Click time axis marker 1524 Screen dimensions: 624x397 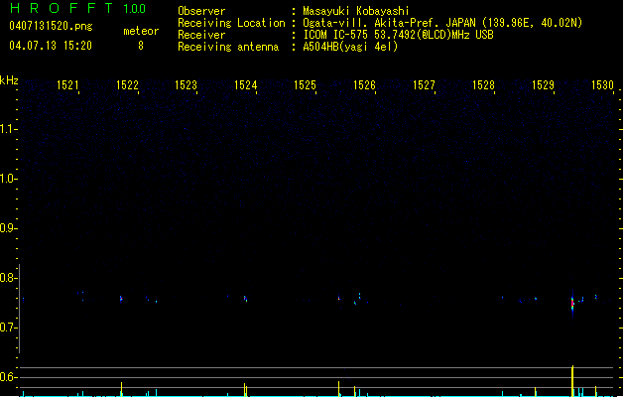point(246,85)
